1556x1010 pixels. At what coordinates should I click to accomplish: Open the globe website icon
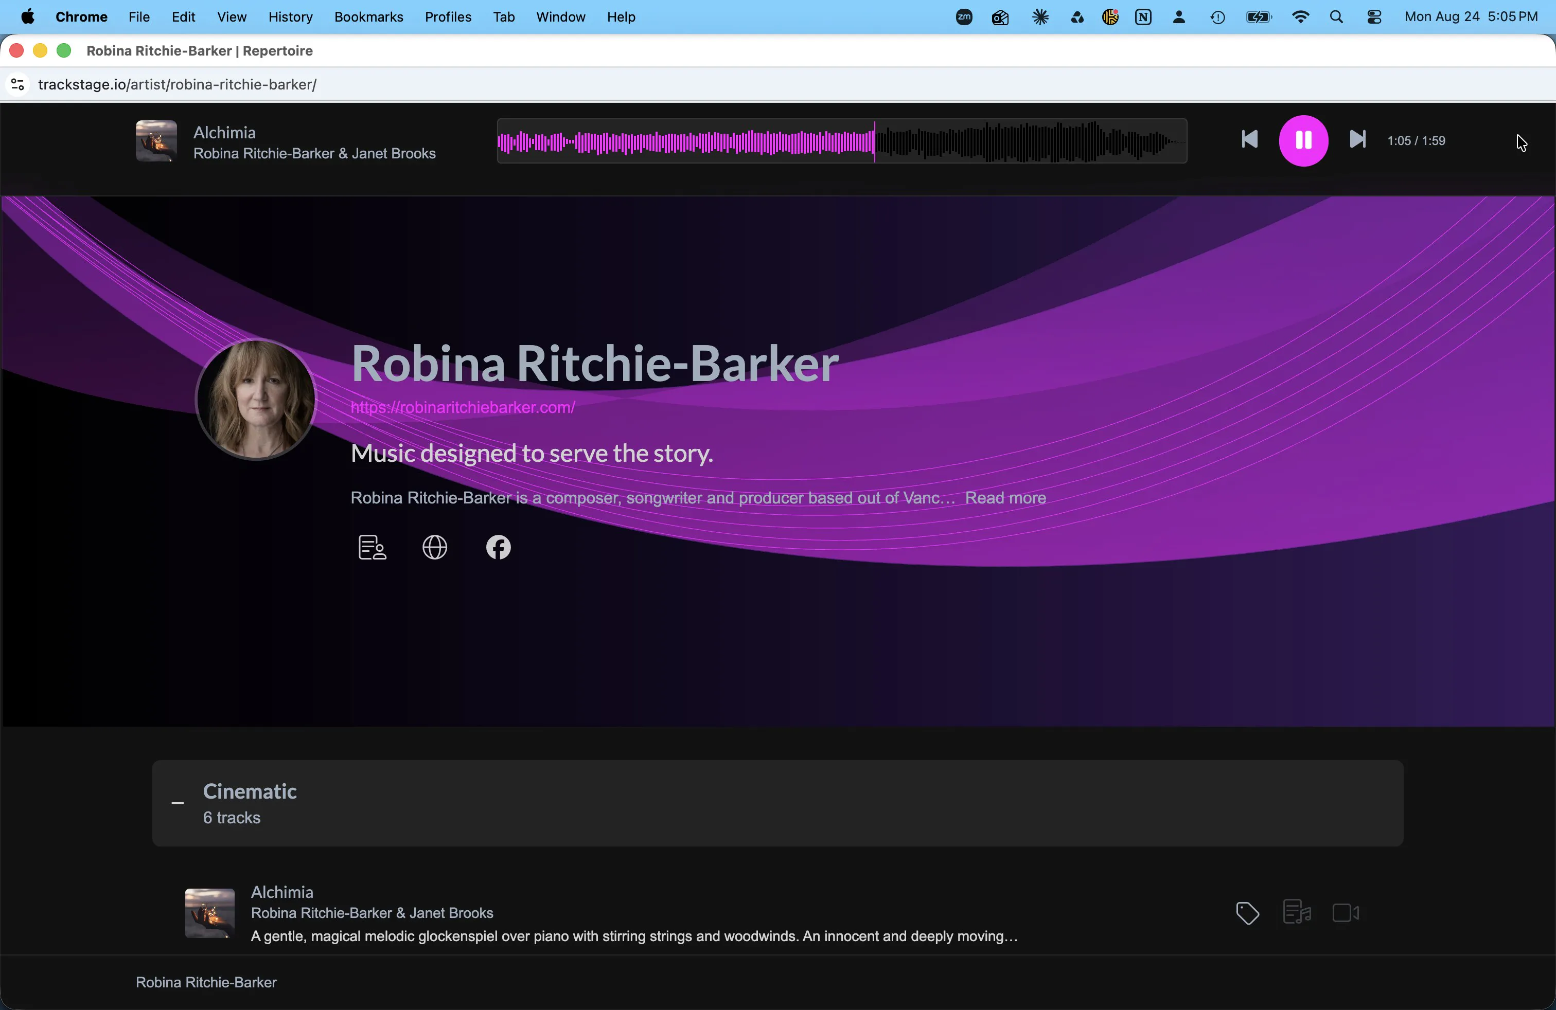point(435,548)
